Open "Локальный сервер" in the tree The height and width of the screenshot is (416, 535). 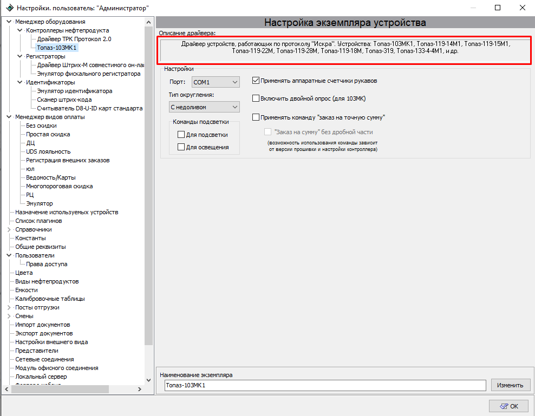[x=41, y=377]
